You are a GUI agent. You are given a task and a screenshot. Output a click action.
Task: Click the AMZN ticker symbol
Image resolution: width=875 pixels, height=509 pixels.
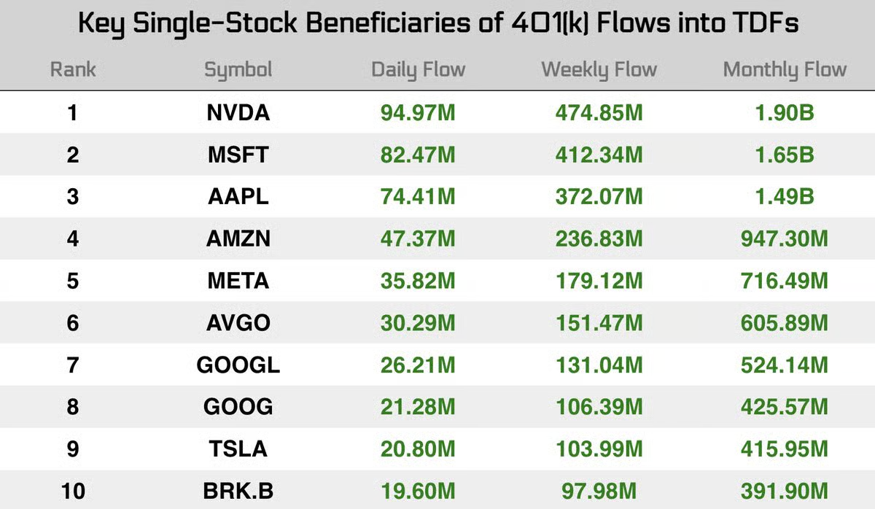tap(238, 238)
